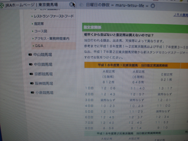This screenshot has width=188, height=141.
Task: Open アクセス・業務時間案内 in the sidebar
Action: pyautogui.click(x=52, y=38)
